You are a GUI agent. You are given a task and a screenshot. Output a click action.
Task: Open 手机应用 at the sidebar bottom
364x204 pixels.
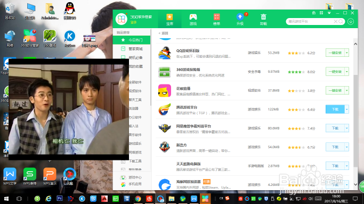tap(132, 184)
